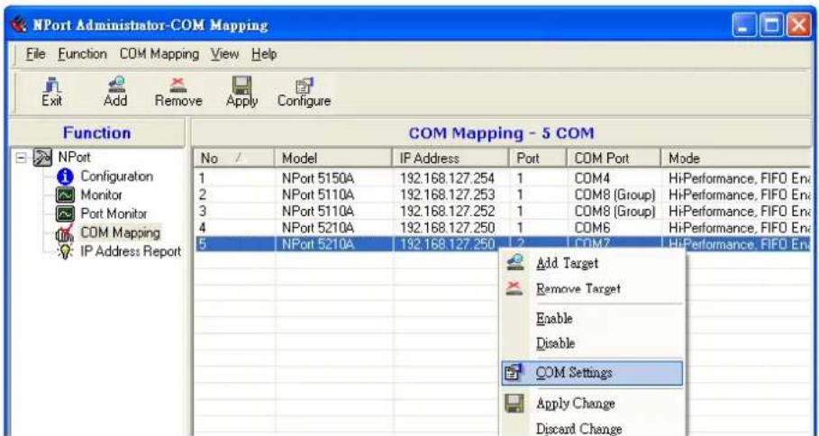Image resolution: width=819 pixels, height=436 pixels.
Task: Select the Port Monitor icon in tree
Action: tap(65, 214)
